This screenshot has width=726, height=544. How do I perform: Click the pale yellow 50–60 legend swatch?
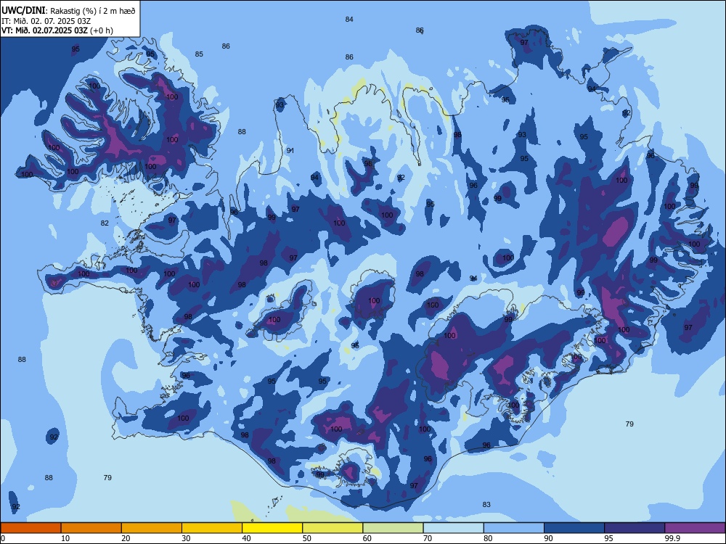333,528
